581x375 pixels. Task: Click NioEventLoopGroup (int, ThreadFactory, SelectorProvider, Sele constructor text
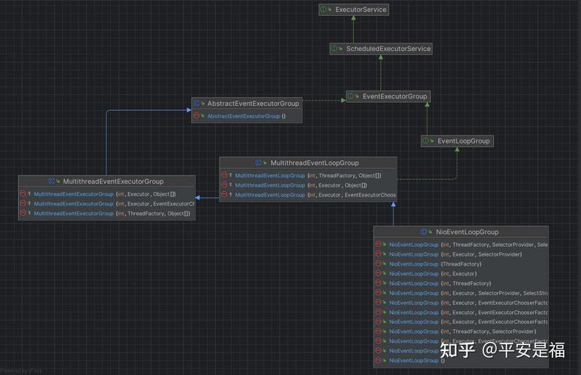tap(469, 245)
